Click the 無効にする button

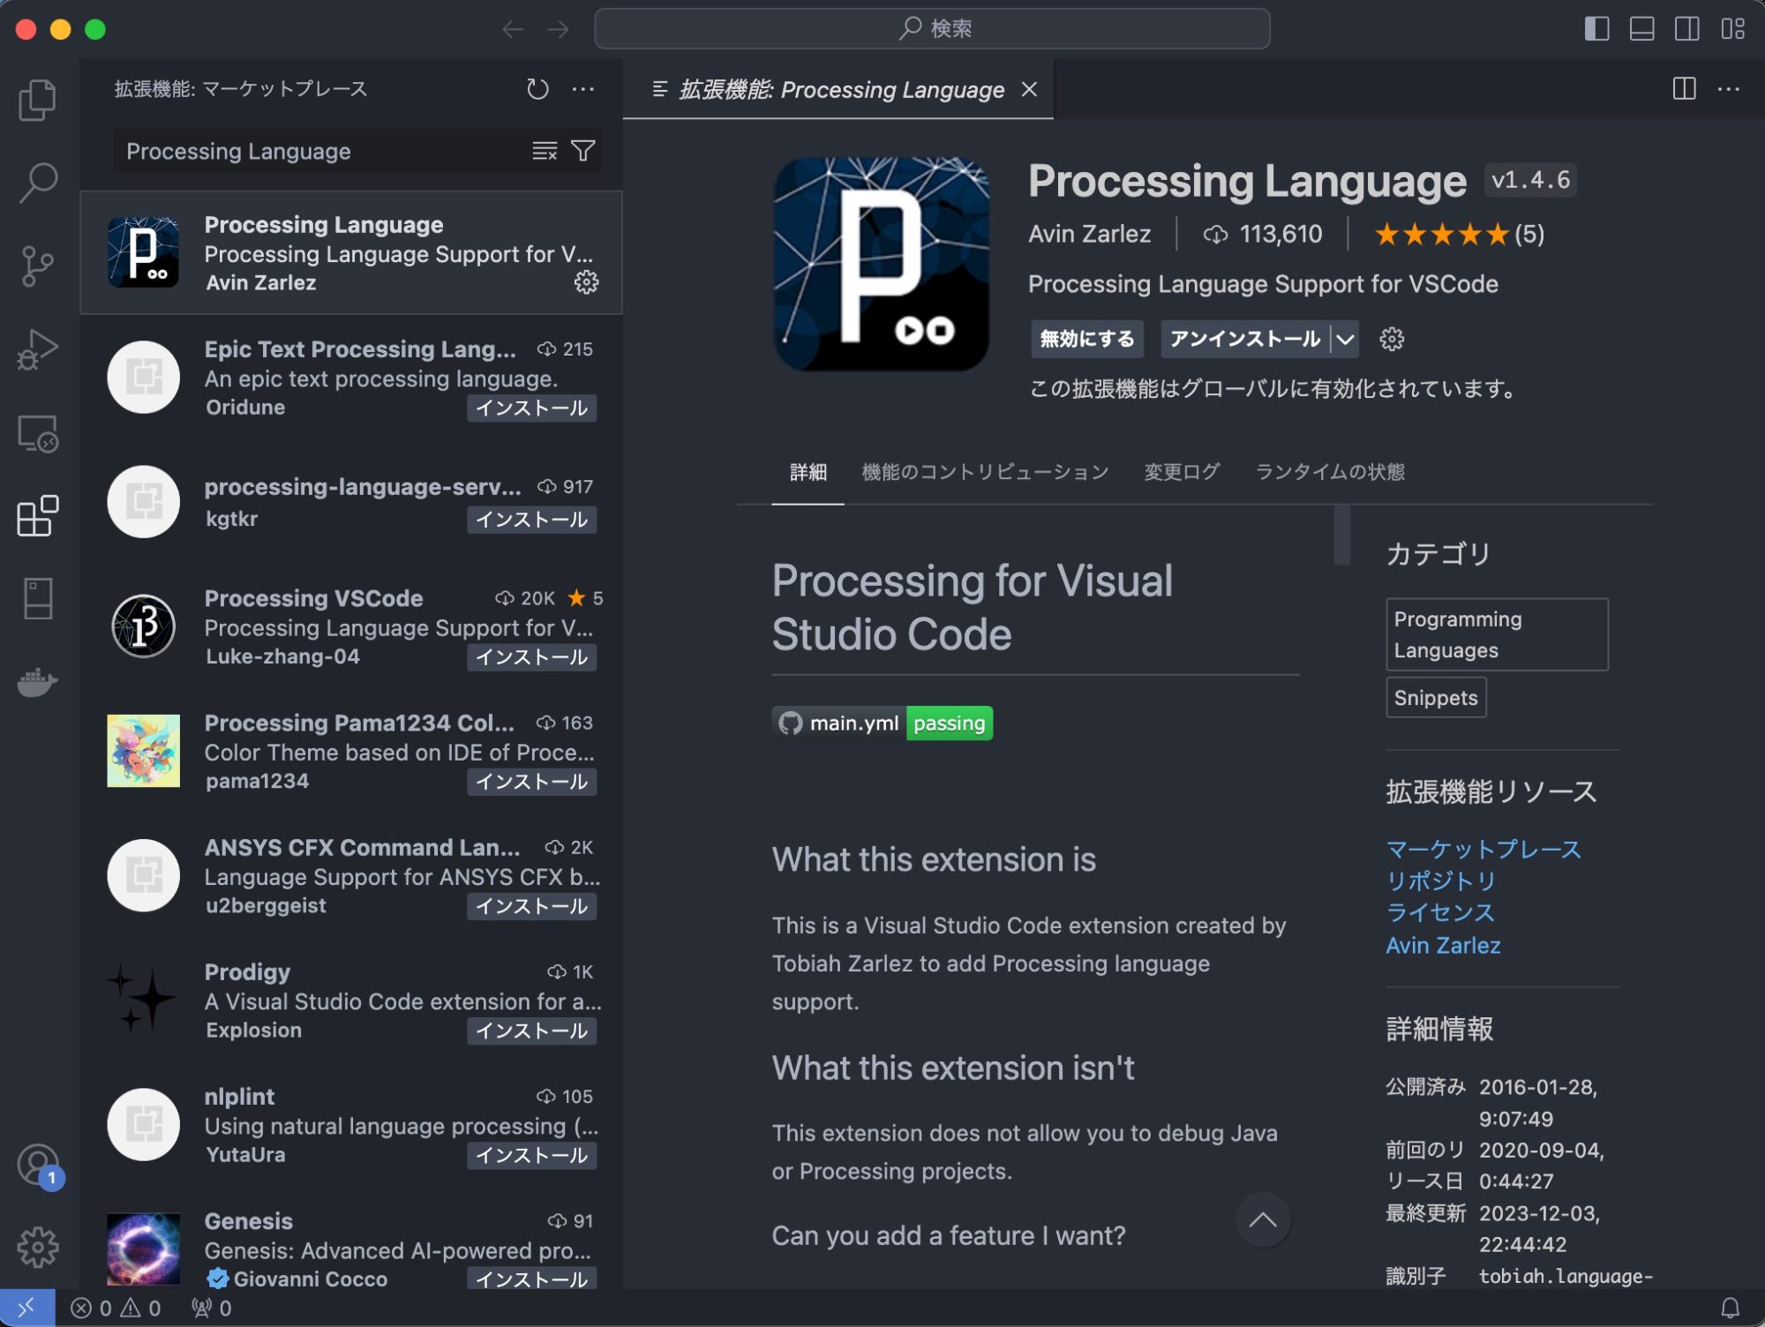1086,339
